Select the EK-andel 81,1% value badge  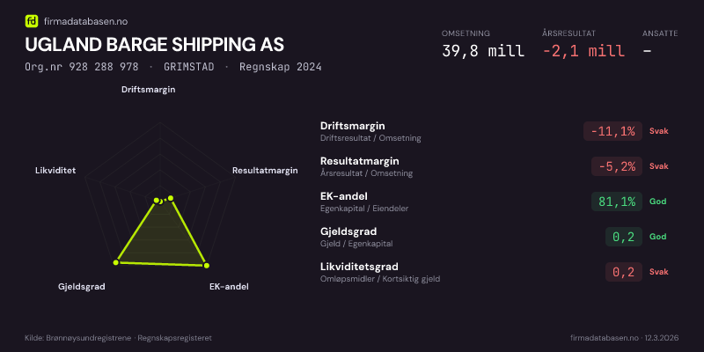coord(616,202)
